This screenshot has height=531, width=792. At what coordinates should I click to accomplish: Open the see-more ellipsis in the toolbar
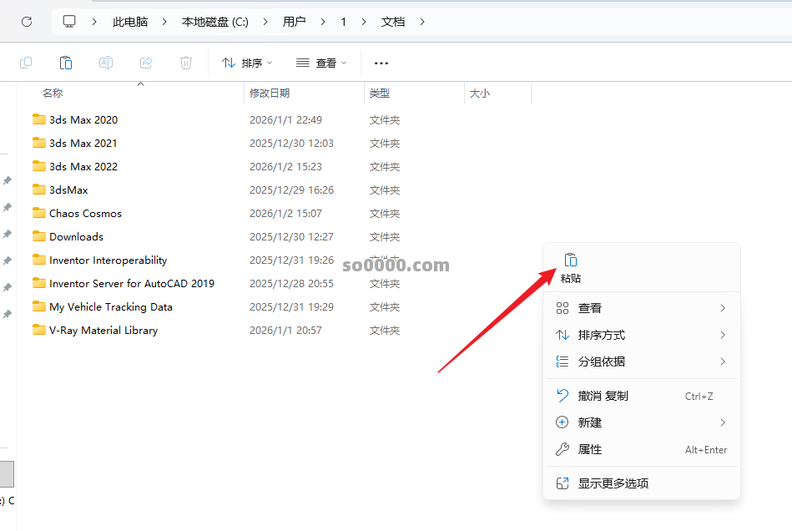pyautogui.click(x=381, y=63)
